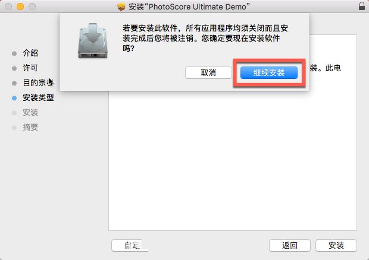Viewport: 369px width, 260px height.
Task: Click the dialog confirmation message text
Action: click(205, 38)
